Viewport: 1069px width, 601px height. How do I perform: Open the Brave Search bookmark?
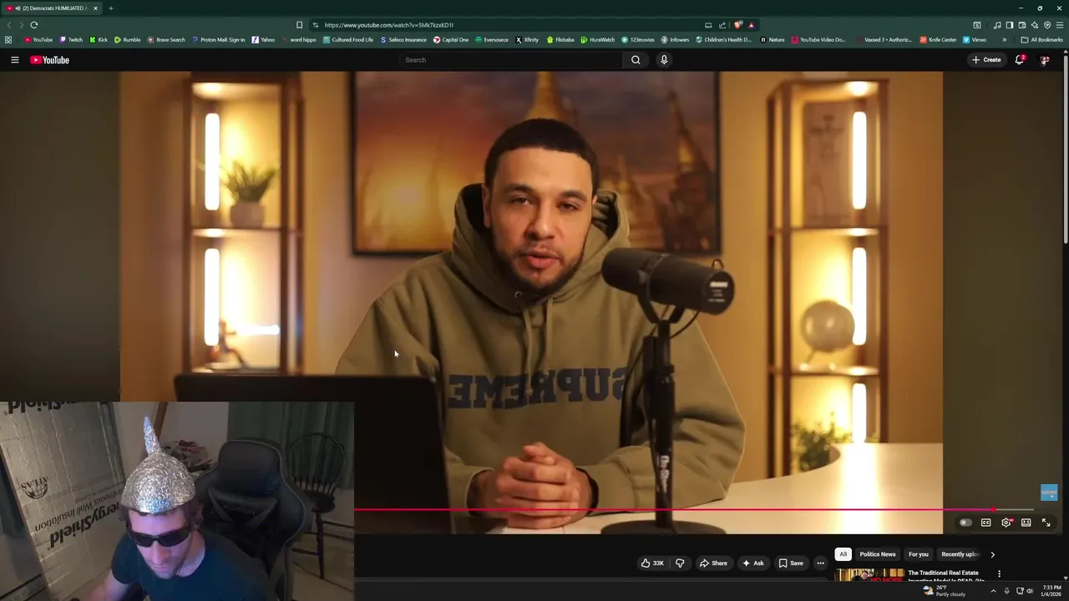coord(166,39)
